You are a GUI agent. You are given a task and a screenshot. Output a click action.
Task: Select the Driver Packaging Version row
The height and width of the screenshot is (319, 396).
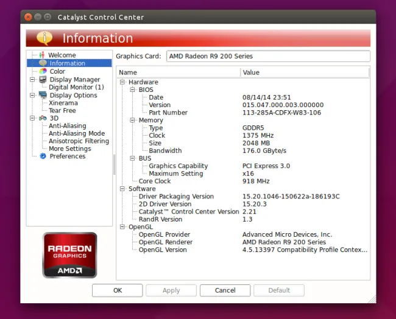click(x=176, y=197)
